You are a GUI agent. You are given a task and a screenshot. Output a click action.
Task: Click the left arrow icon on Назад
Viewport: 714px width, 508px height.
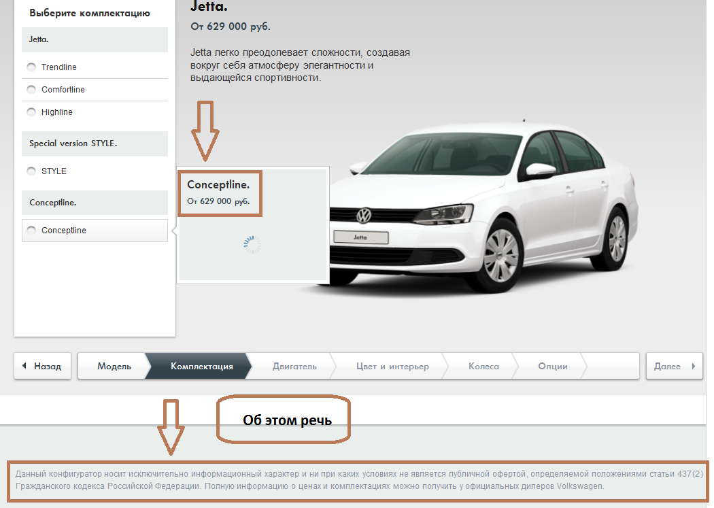[24, 365]
